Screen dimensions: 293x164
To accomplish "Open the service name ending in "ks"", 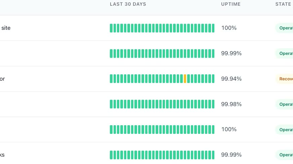I will [2, 155].
